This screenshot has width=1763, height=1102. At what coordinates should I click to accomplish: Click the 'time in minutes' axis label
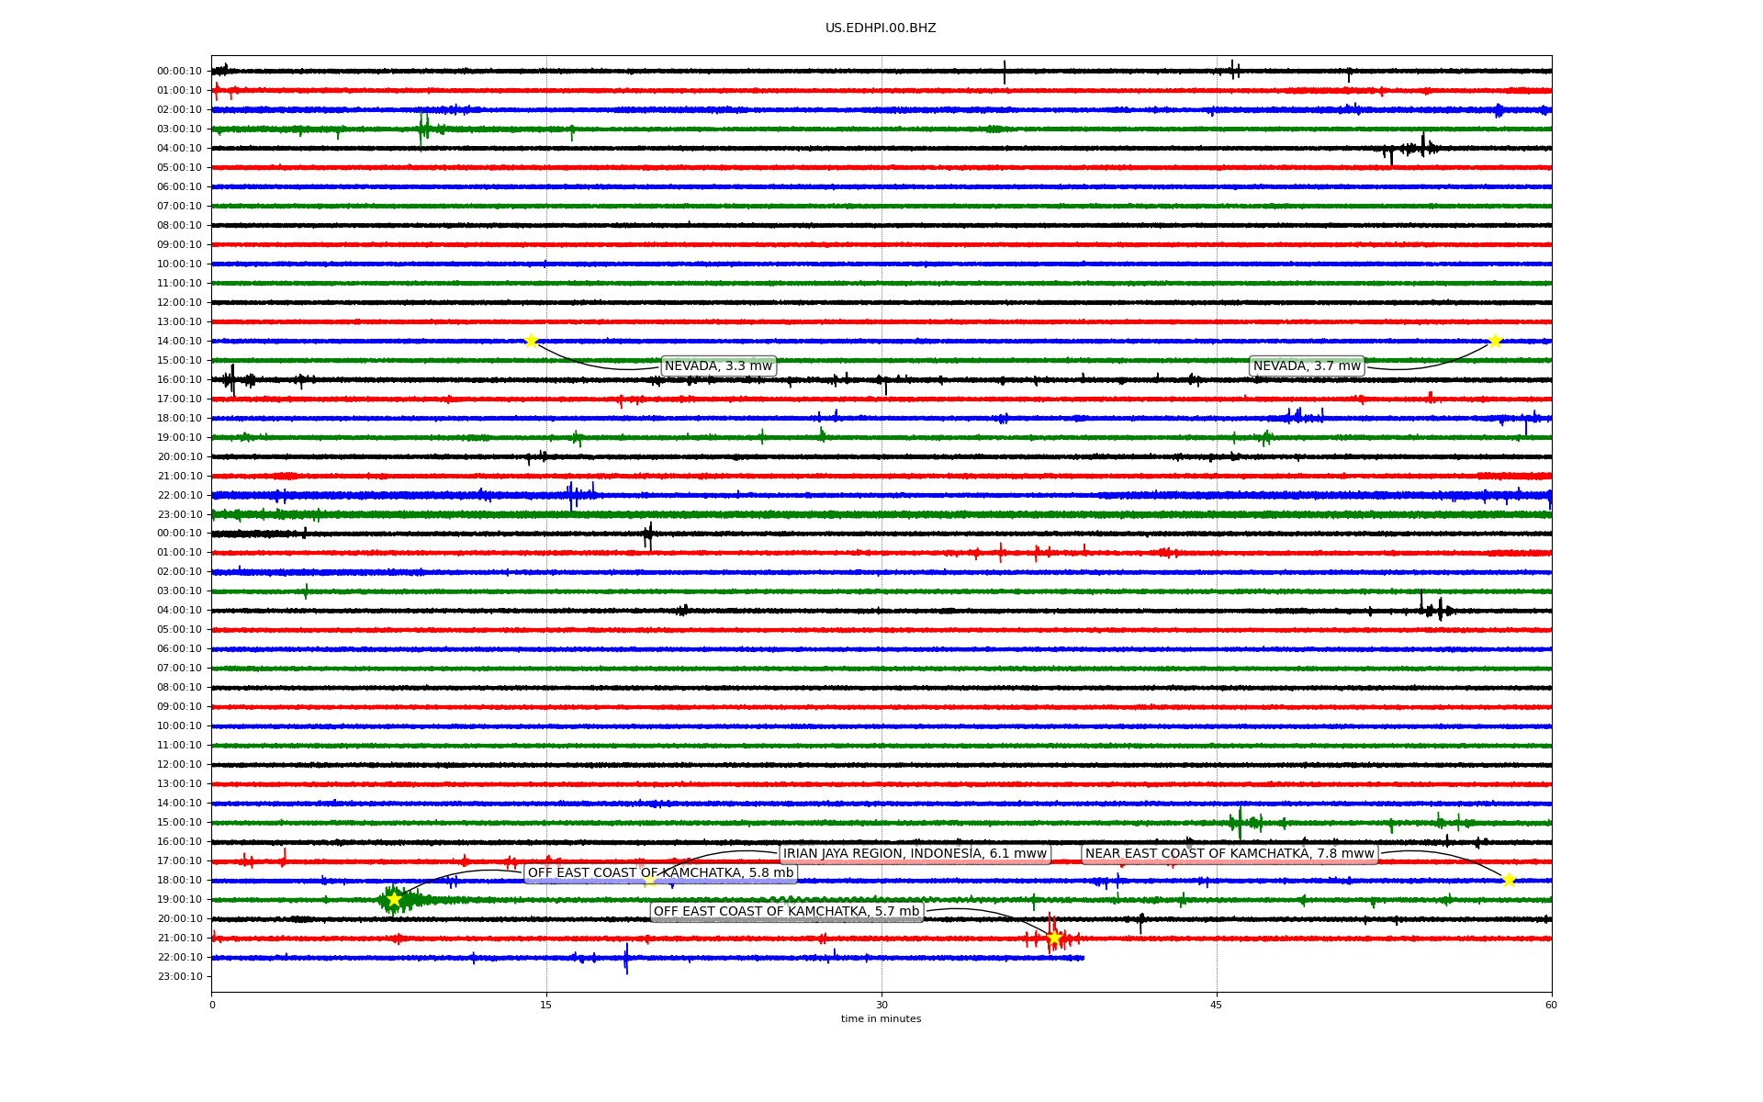coord(881,1019)
